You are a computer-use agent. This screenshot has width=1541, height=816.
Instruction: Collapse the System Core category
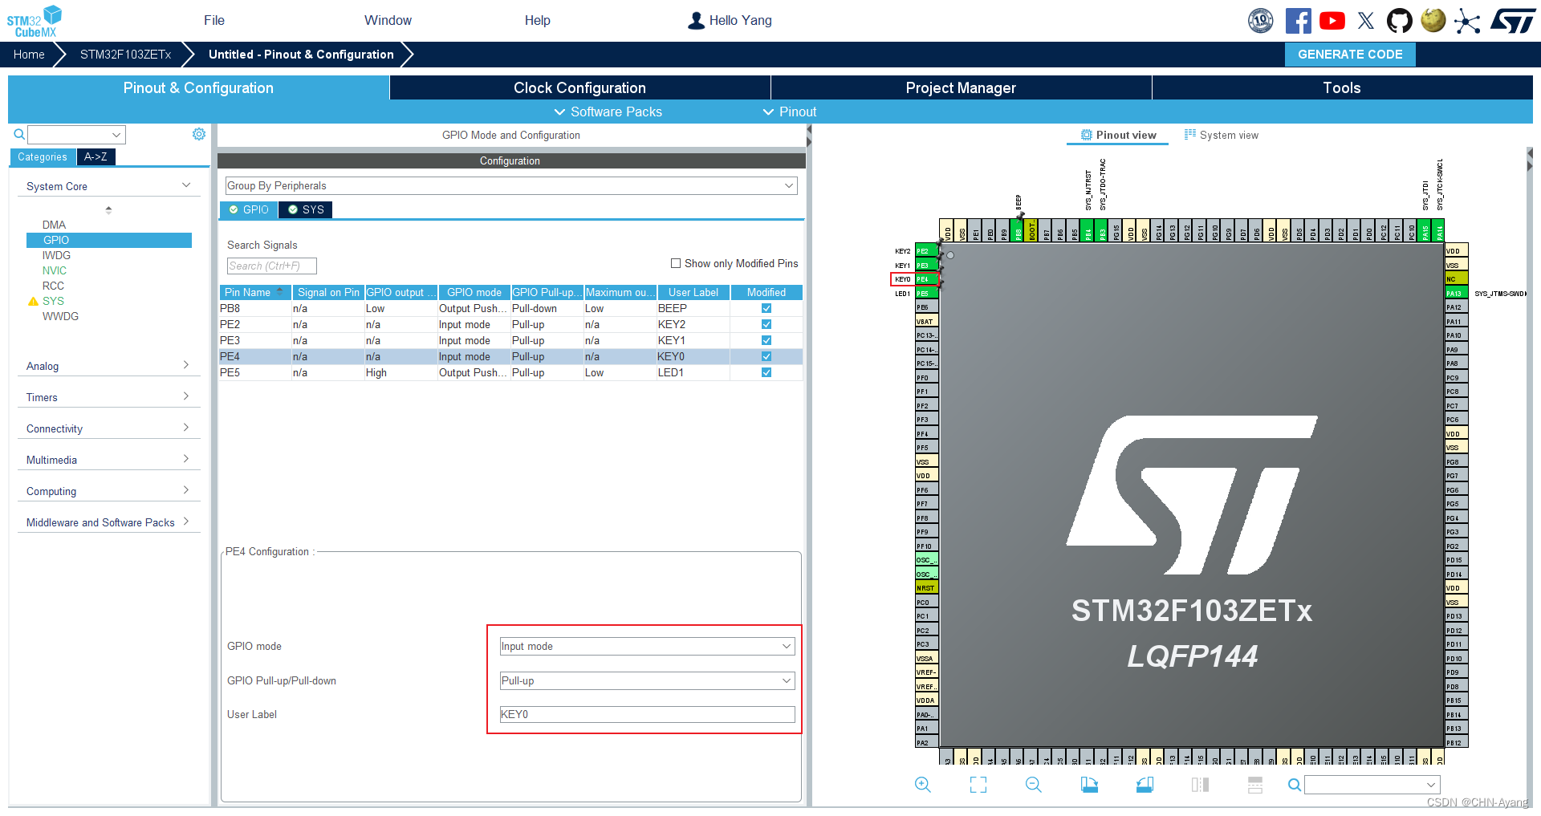tap(108, 186)
